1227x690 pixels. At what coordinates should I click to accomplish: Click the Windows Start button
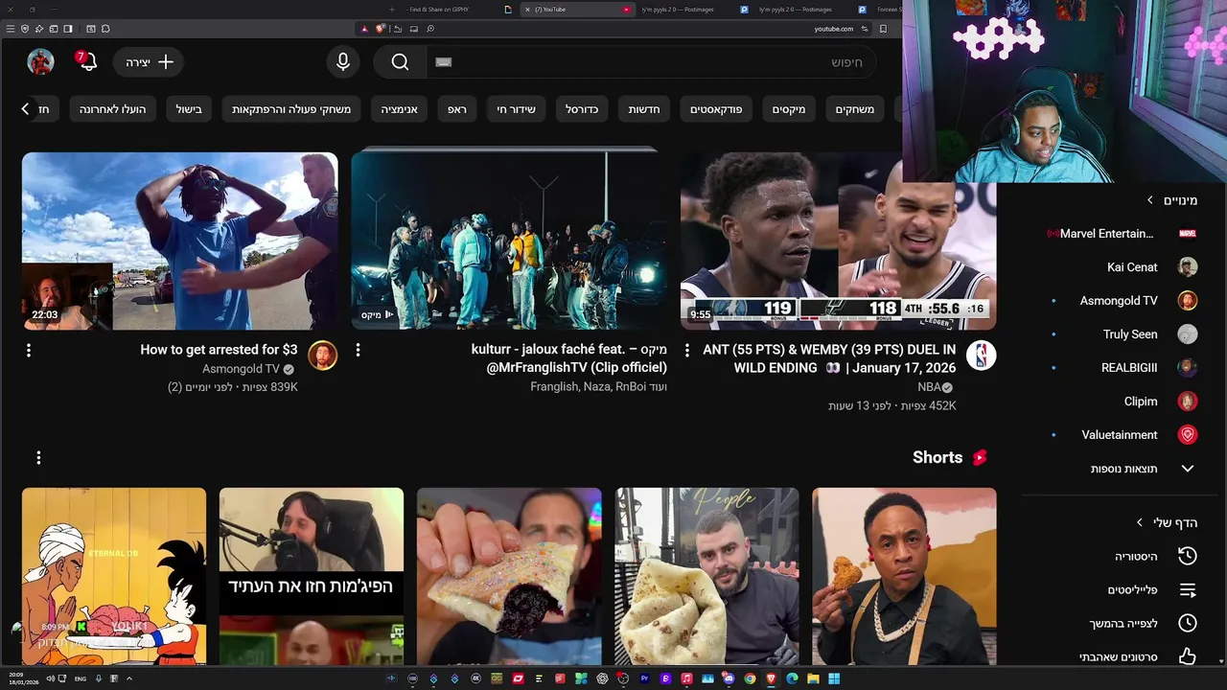click(834, 678)
